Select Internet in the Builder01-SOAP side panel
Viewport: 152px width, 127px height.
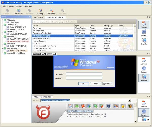[144, 69]
